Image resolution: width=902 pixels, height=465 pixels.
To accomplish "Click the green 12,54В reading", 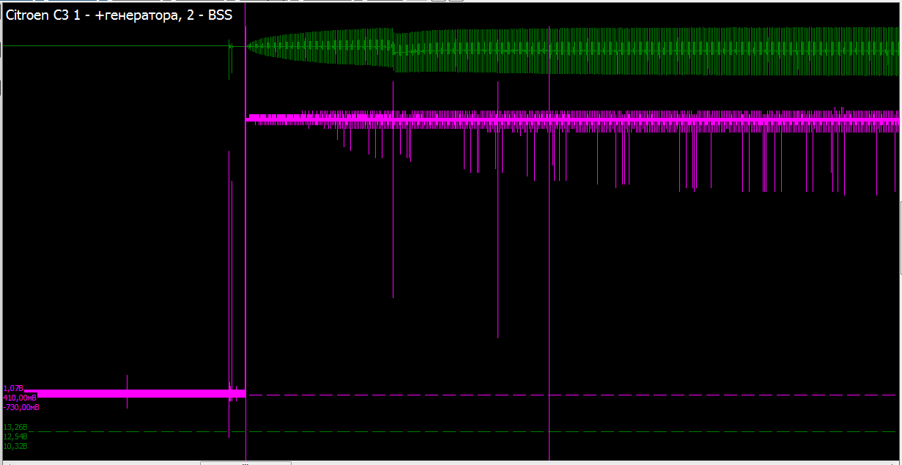I will click(x=15, y=436).
